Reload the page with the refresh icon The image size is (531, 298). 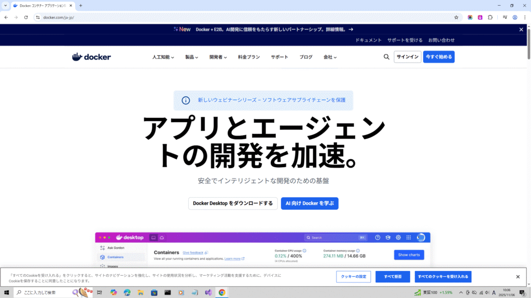[25, 17]
